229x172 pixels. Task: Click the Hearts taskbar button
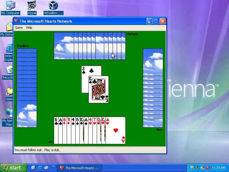[x=80, y=168]
